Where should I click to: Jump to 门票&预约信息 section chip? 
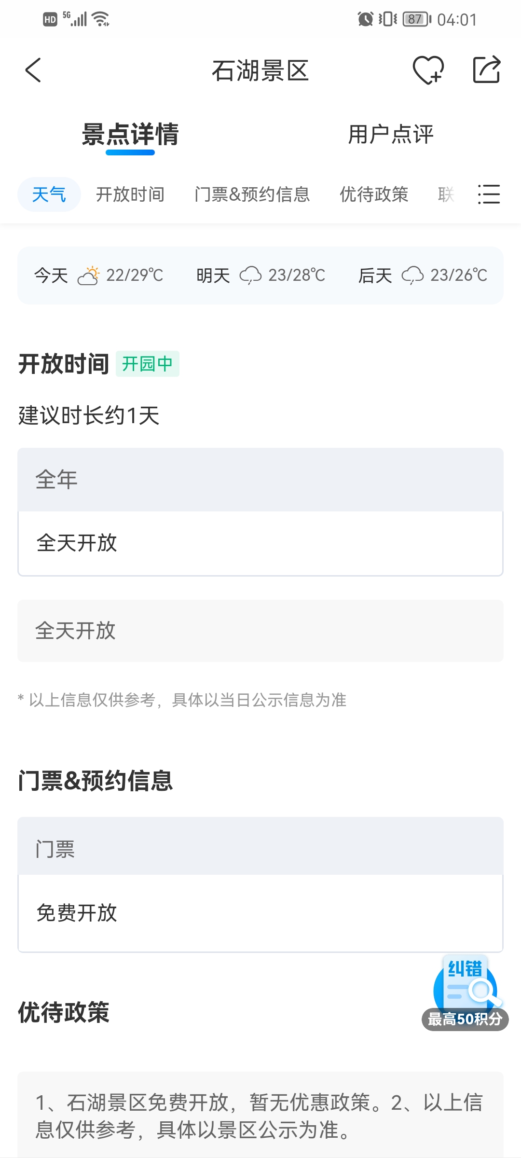pyautogui.click(x=252, y=194)
